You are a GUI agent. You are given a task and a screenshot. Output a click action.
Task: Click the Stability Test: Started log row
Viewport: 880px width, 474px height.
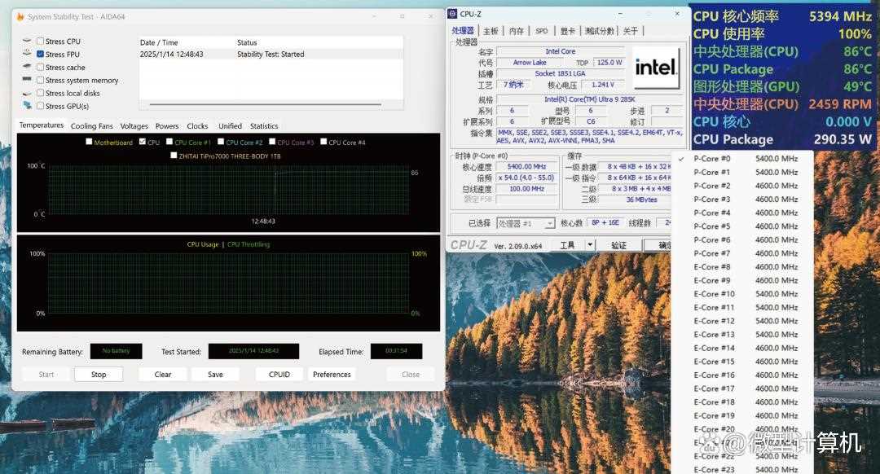click(x=271, y=55)
